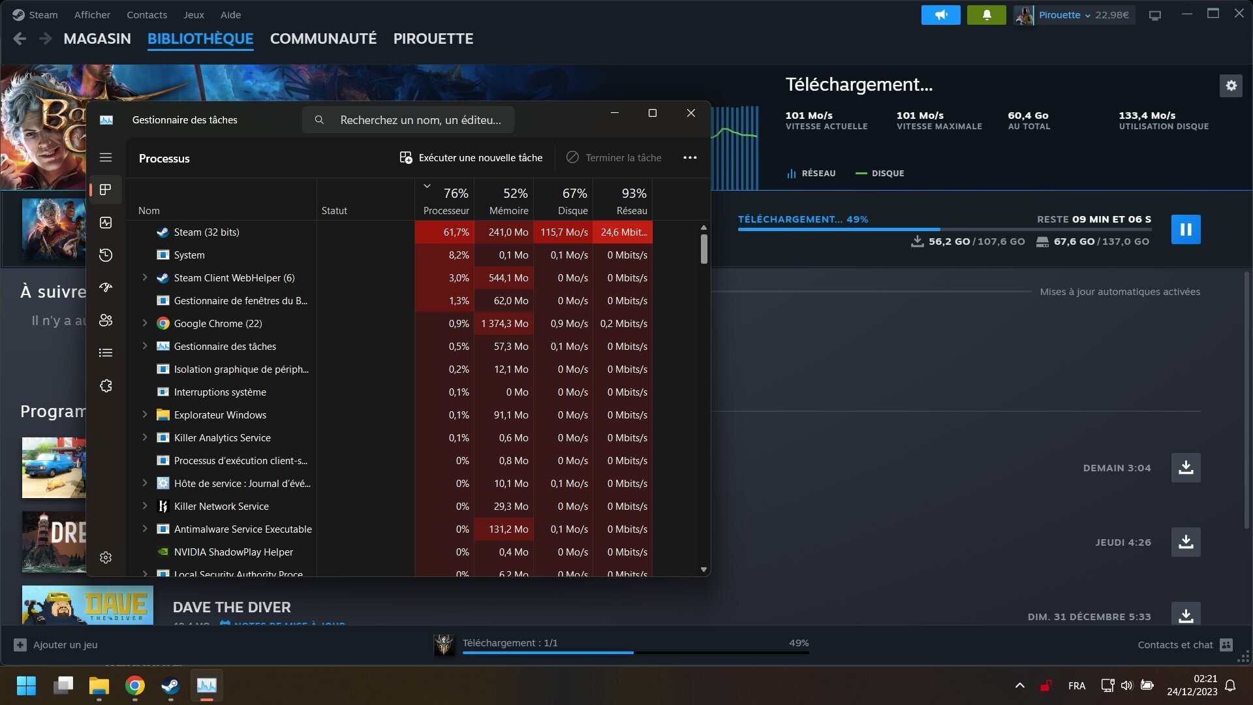Open the Contacts menu
Screen dimensions: 1253x705
[x=147, y=15]
